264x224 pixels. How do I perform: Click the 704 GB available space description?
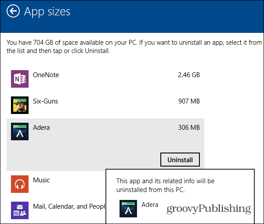point(134,46)
